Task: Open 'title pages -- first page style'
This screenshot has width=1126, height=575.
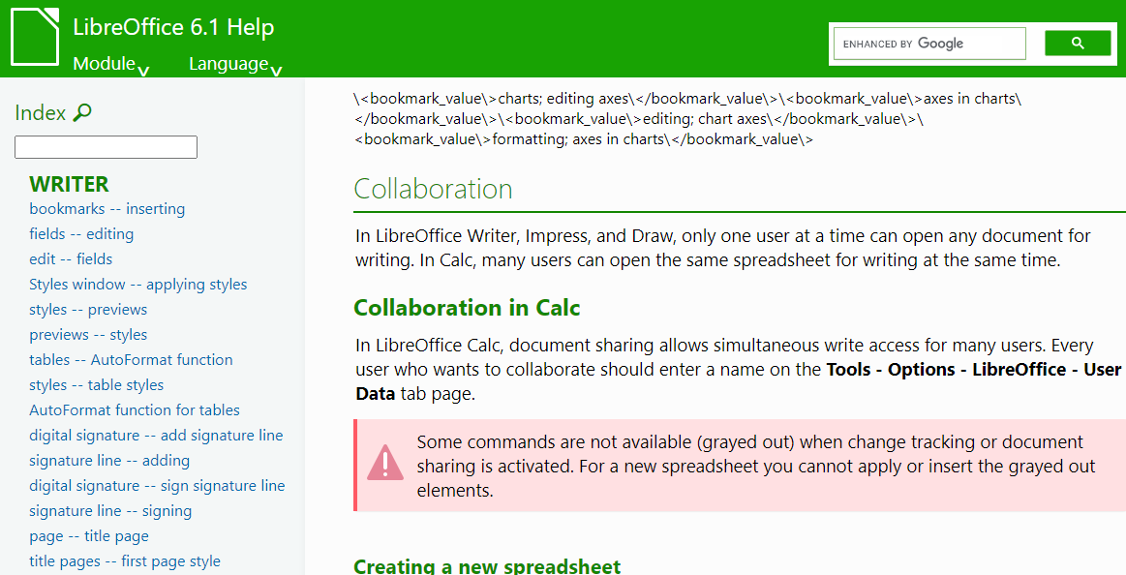Action: pos(125,560)
